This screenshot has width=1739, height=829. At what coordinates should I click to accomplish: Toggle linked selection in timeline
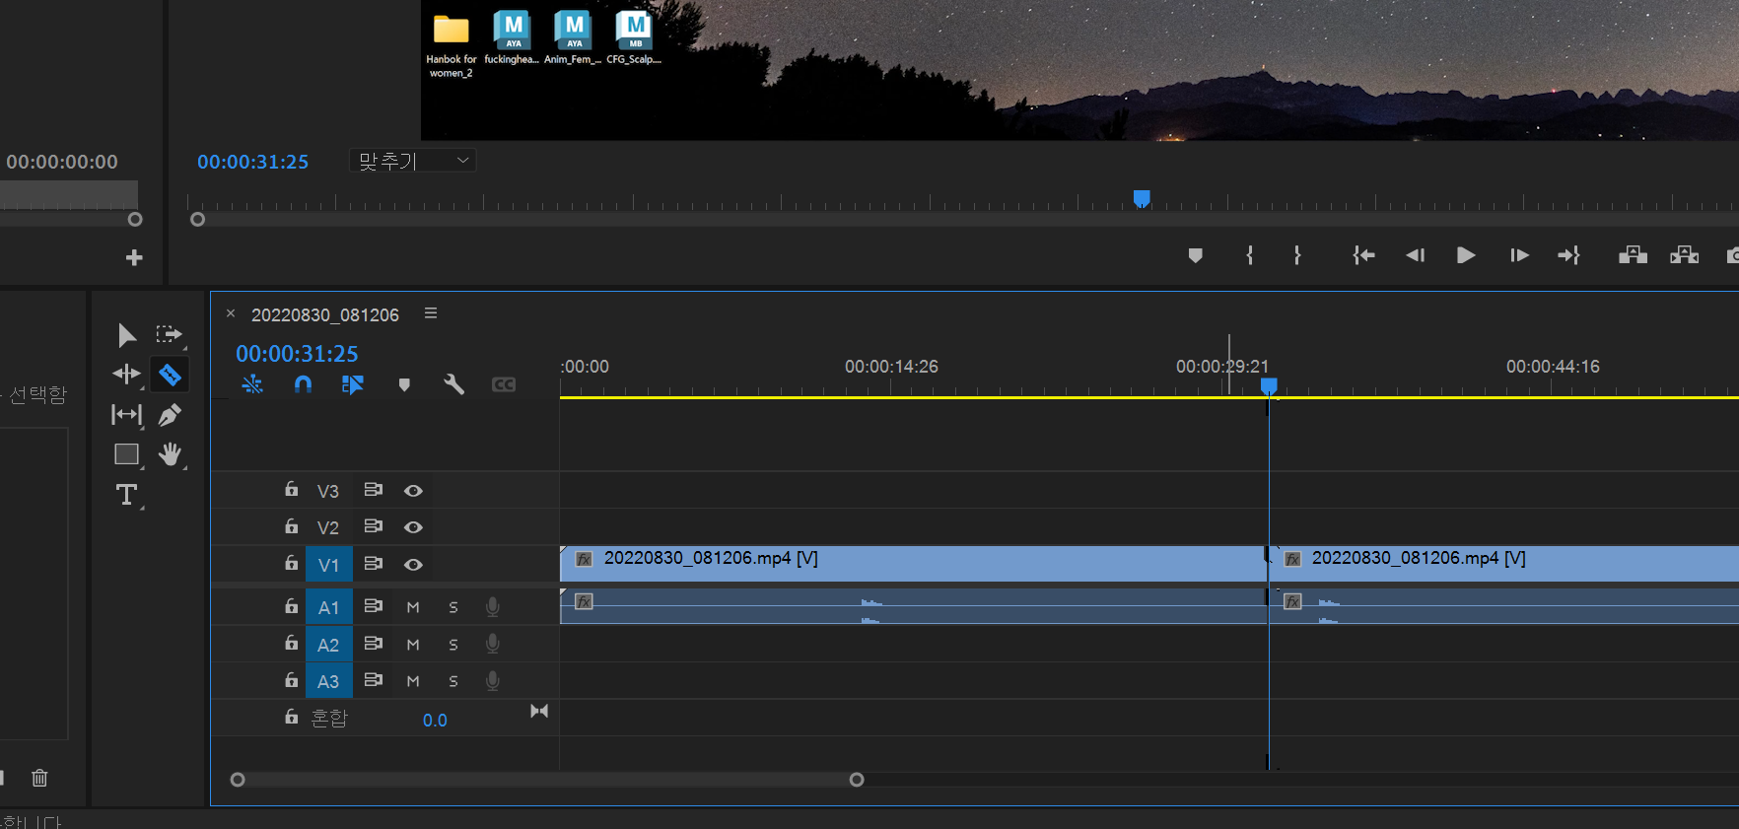pyautogui.click(x=352, y=384)
